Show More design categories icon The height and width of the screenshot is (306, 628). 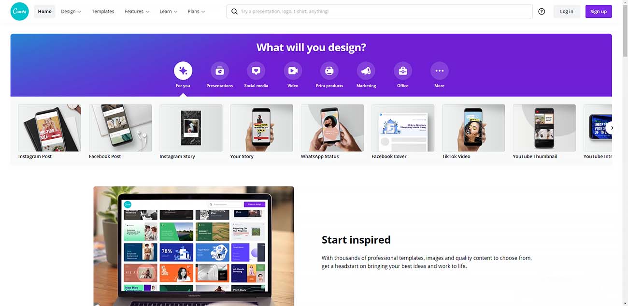tap(439, 71)
